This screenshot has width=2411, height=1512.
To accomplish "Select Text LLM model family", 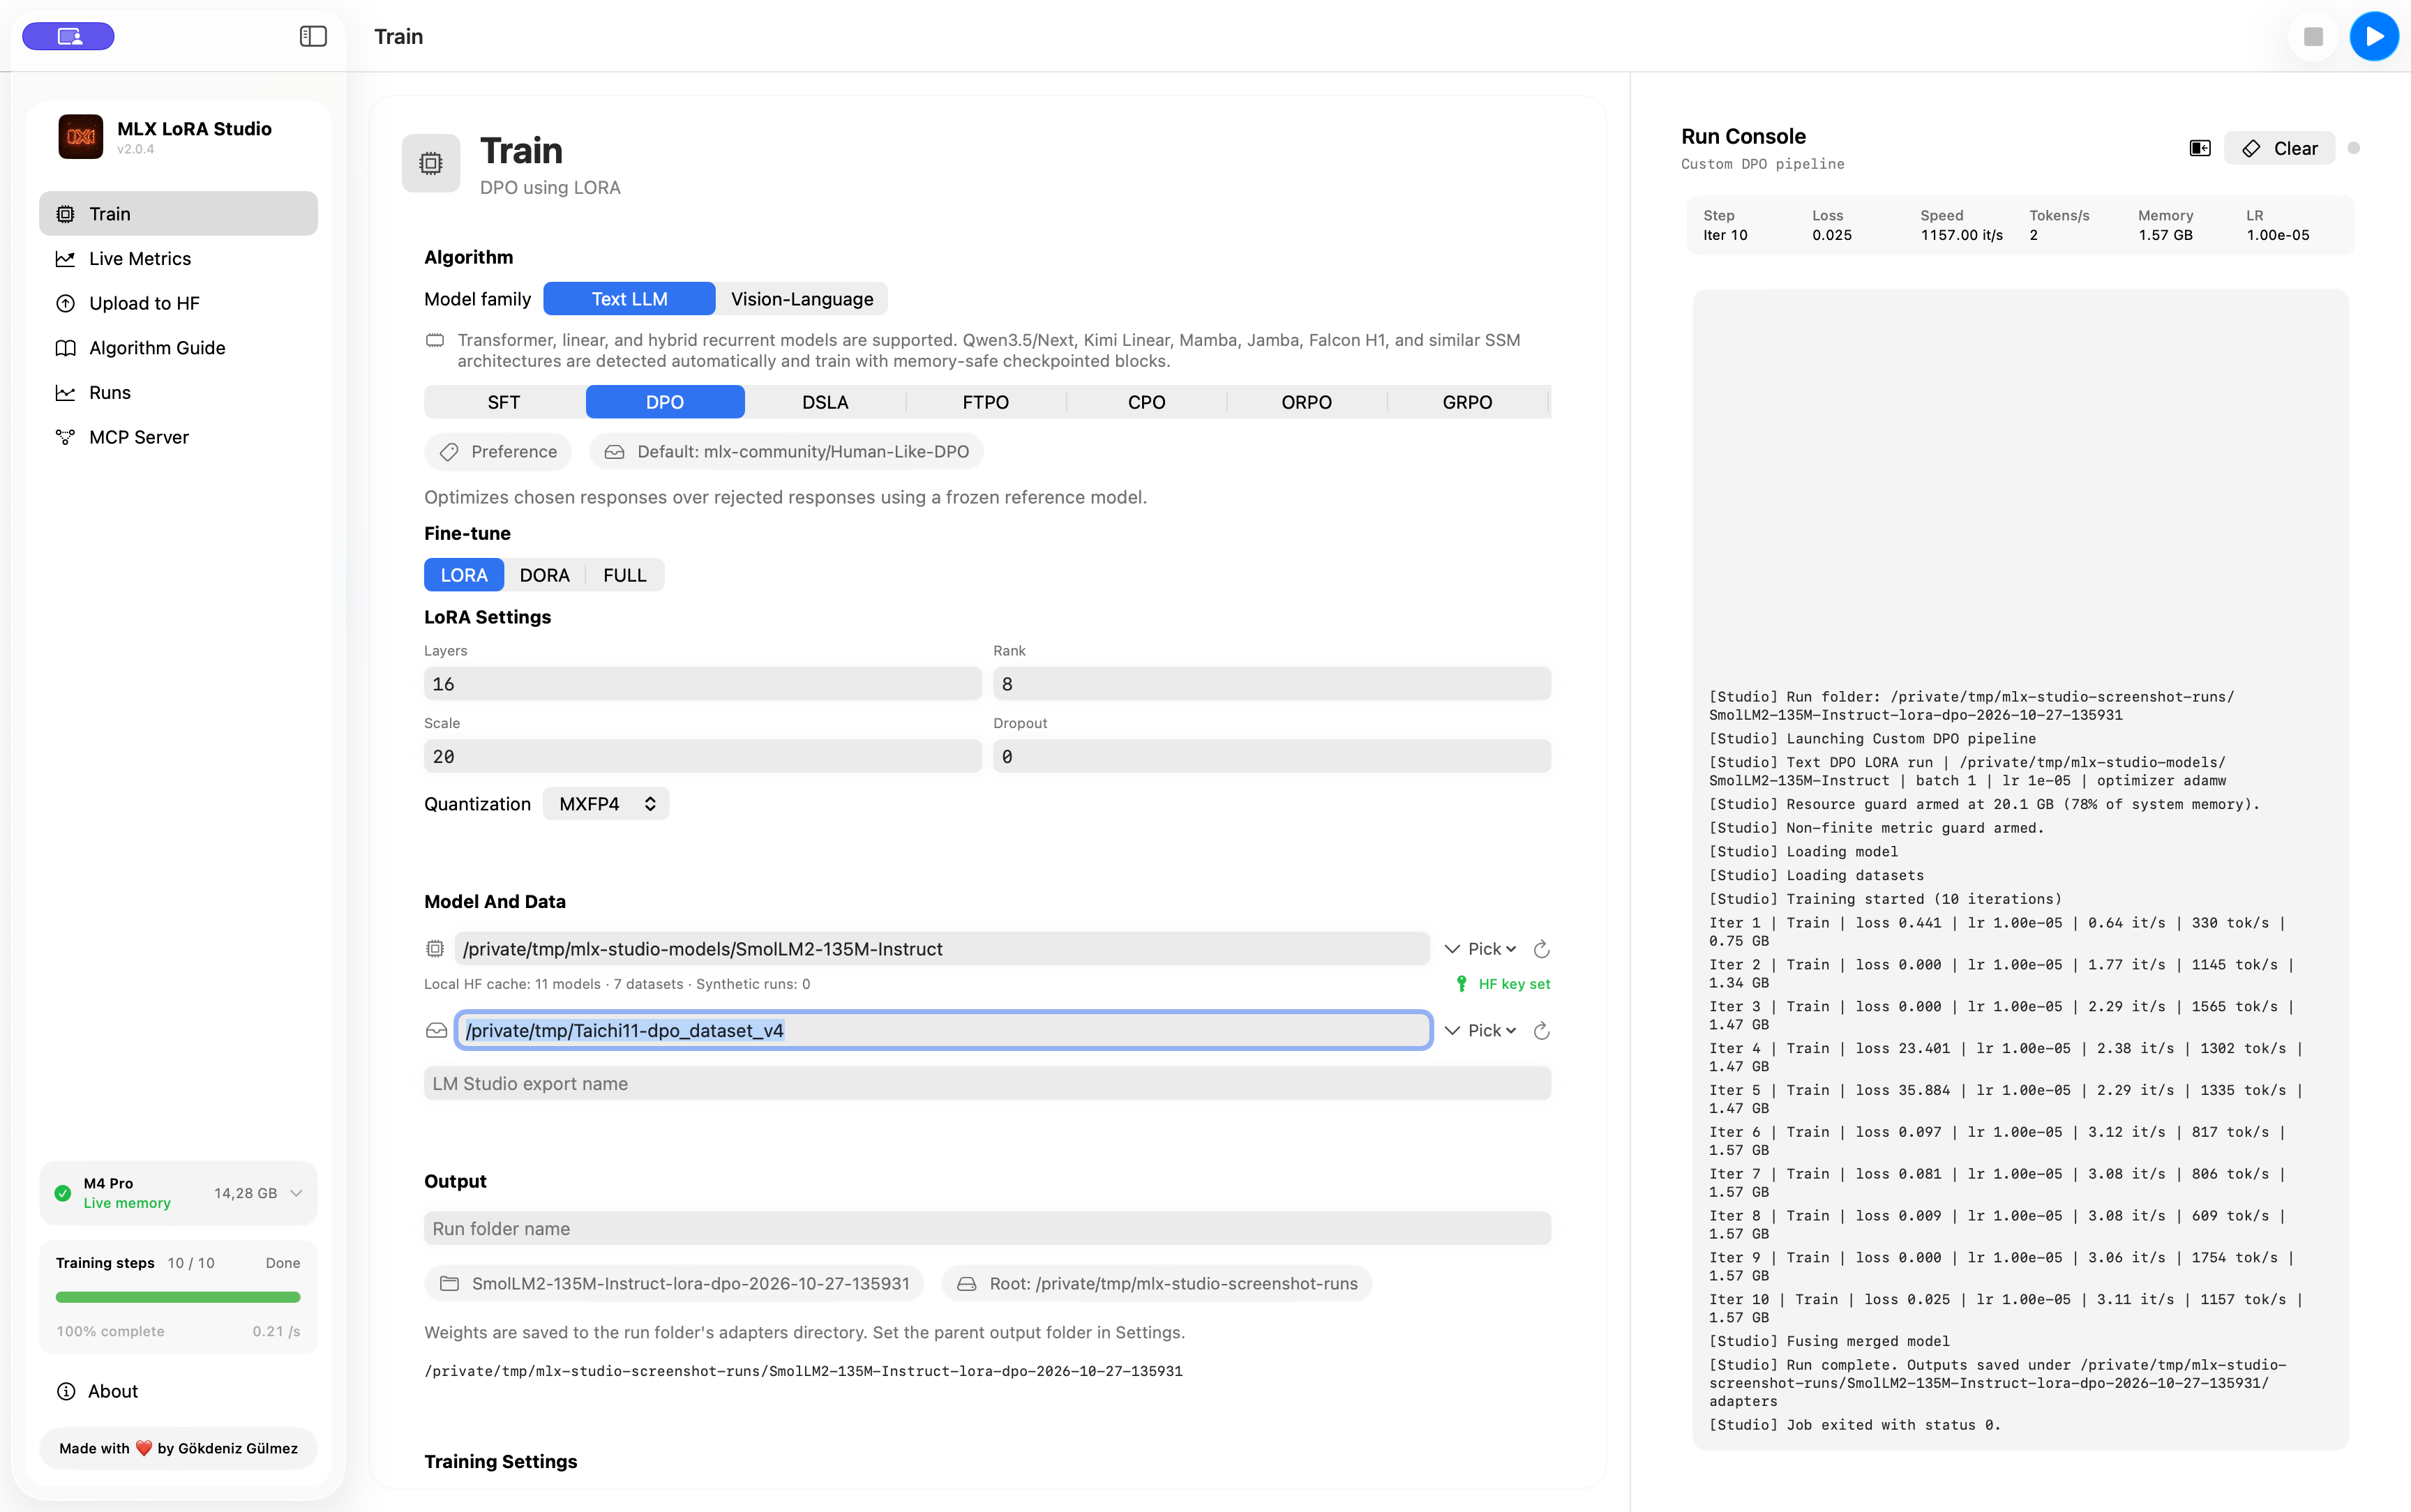I will 629,299.
